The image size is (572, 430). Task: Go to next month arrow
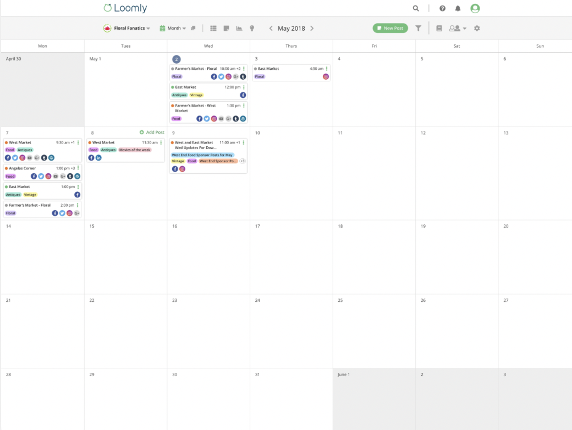pyautogui.click(x=312, y=28)
